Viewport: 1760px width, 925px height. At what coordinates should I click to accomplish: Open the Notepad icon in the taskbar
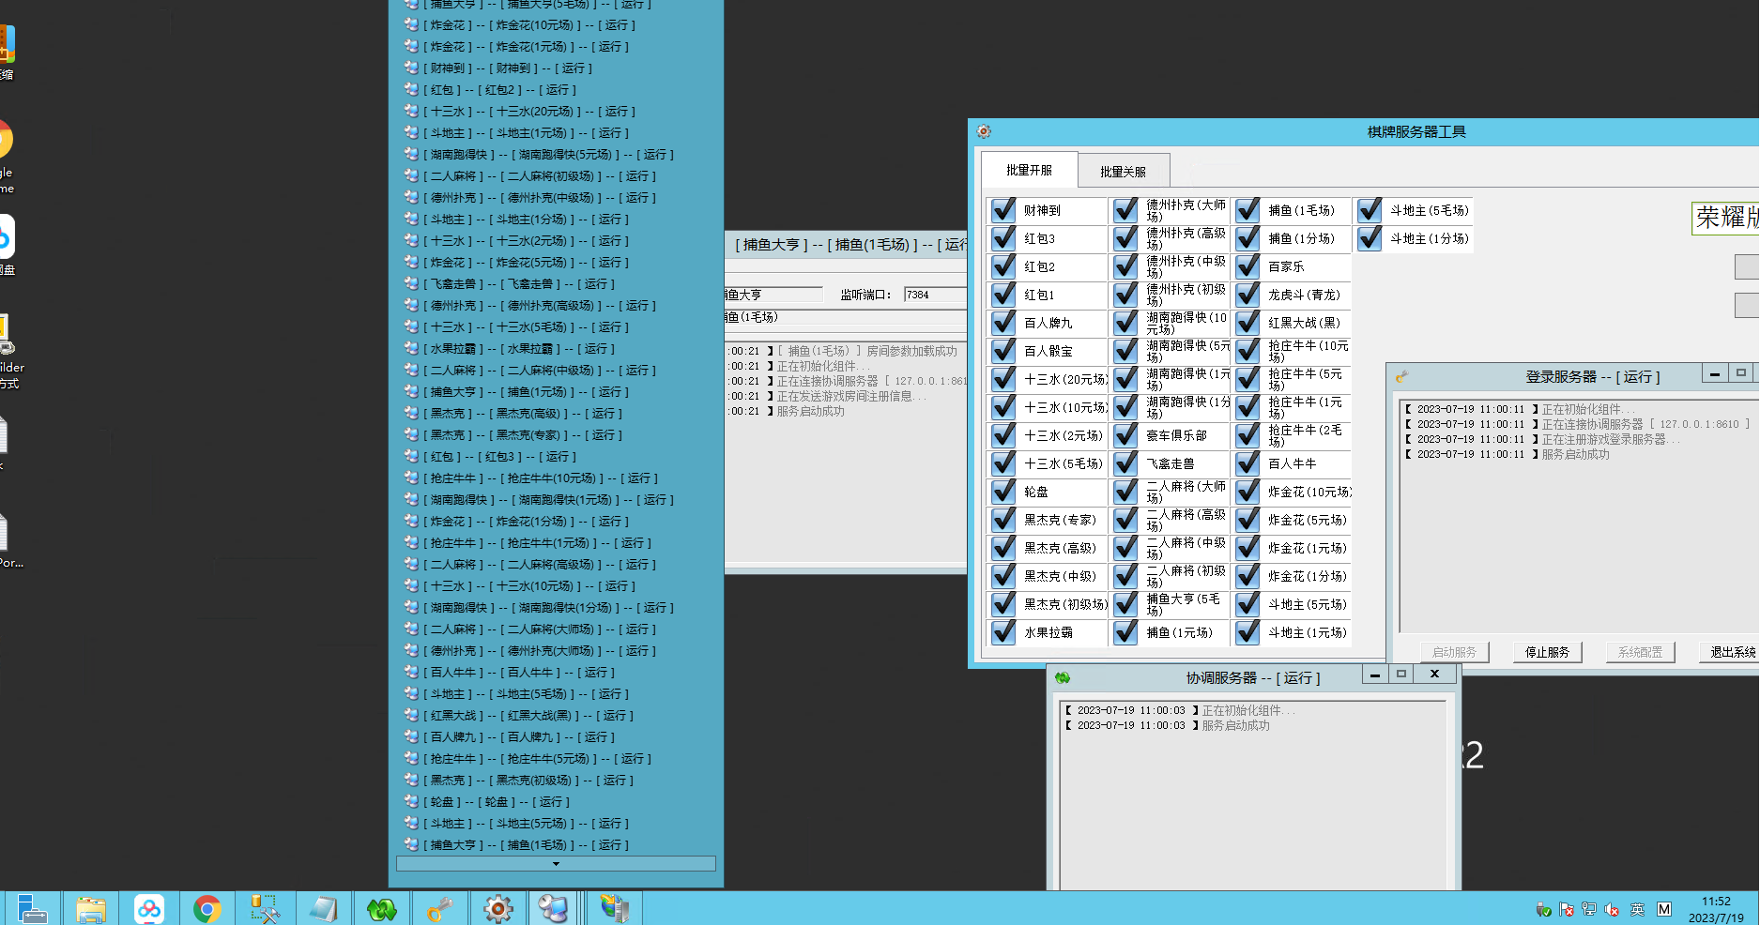click(323, 908)
